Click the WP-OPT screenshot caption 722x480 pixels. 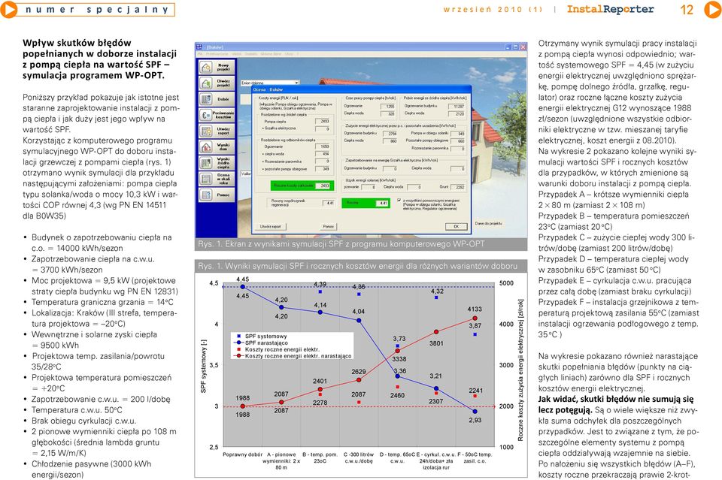click(341, 244)
